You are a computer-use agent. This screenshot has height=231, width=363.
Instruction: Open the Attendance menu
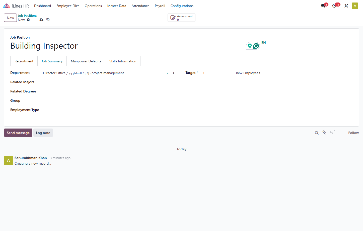pyautogui.click(x=140, y=6)
